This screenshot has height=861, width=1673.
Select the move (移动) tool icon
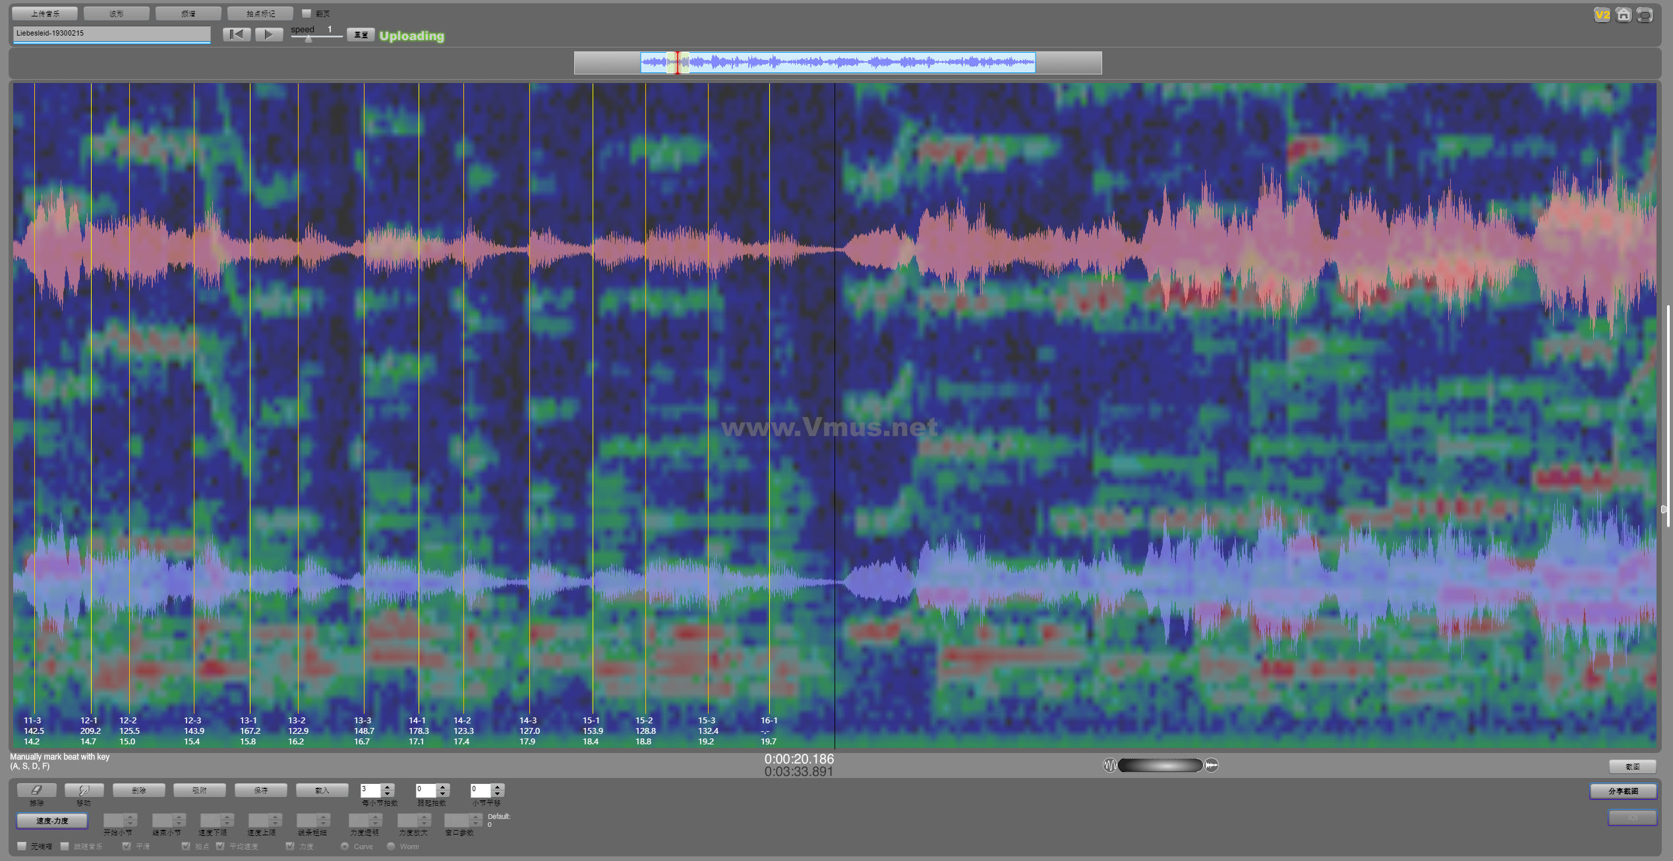[x=84, y=790]
